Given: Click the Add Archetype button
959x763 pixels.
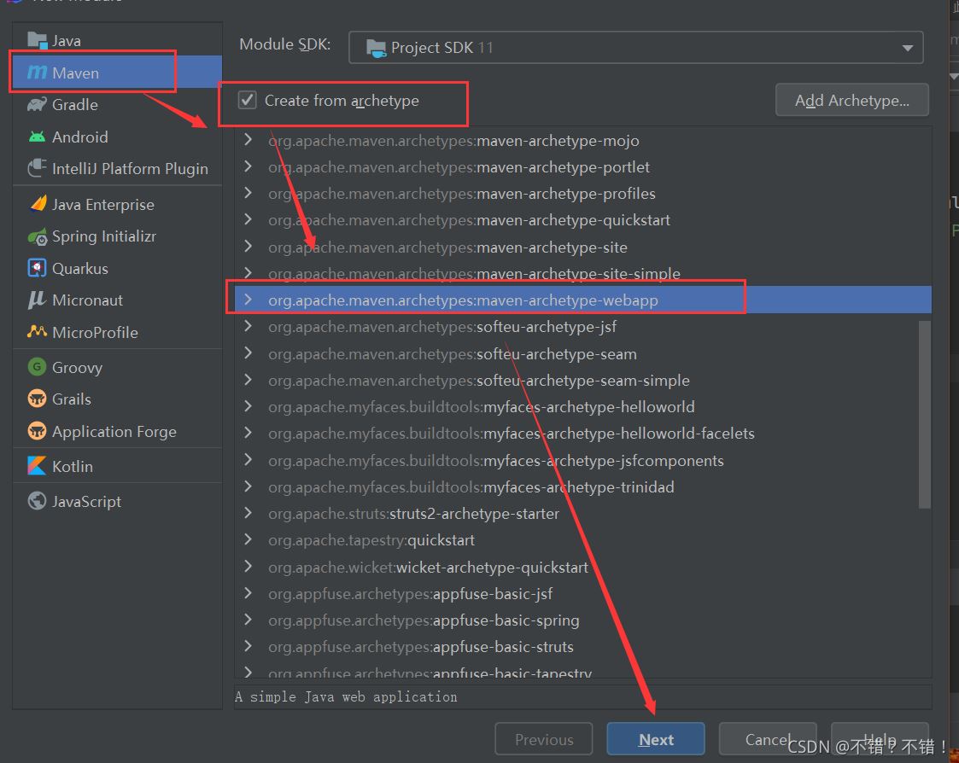Looking at the screenshot, I should click(x=852, y=100).
